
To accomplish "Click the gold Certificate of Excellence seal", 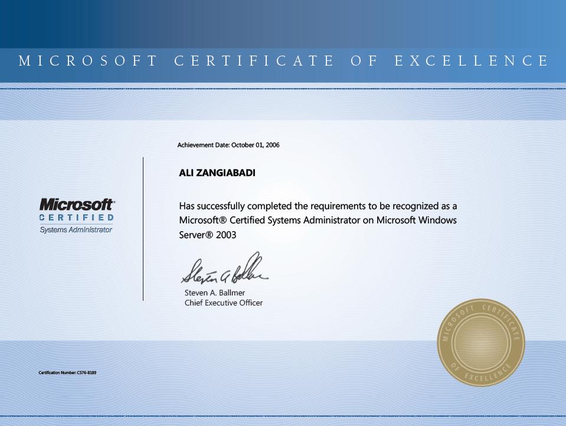I will [481, 342].
